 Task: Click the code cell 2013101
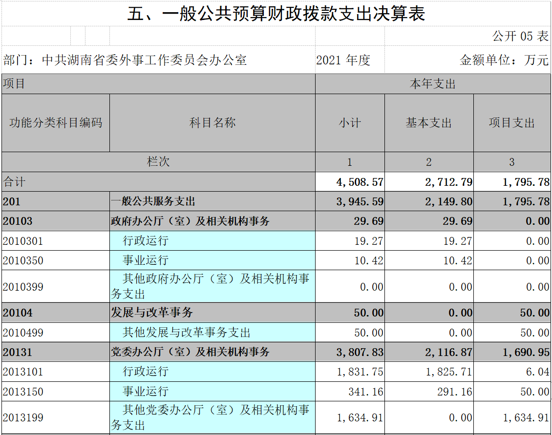(x=56, y=372)
